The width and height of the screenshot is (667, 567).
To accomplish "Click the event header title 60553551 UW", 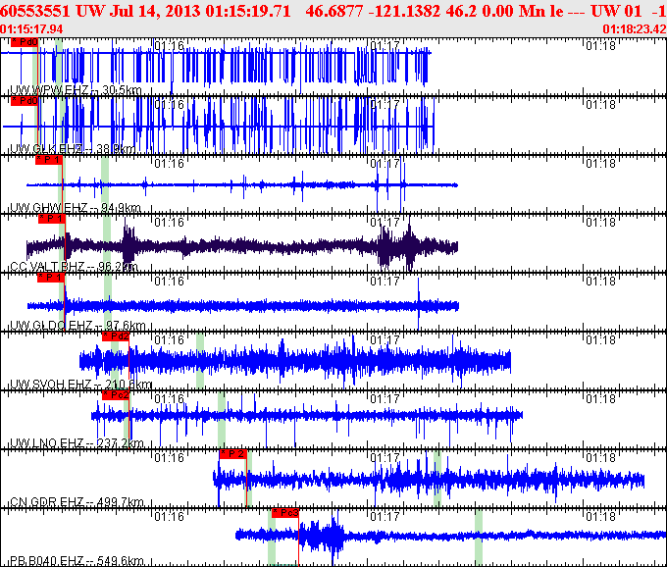I will tap(37, 11).
